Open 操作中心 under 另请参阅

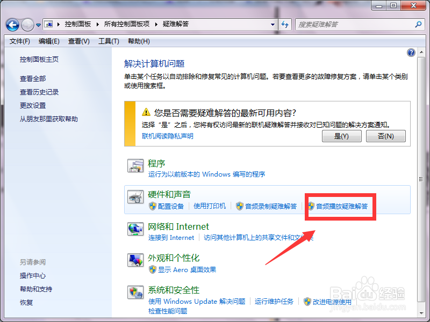click(33, 276)
